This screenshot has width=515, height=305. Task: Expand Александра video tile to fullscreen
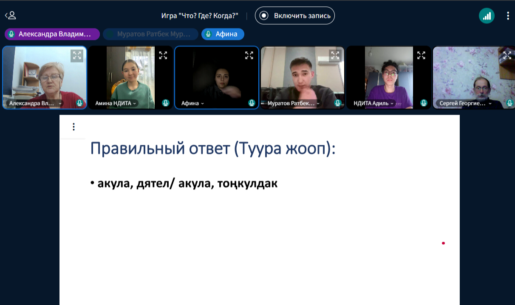point(77,55)
